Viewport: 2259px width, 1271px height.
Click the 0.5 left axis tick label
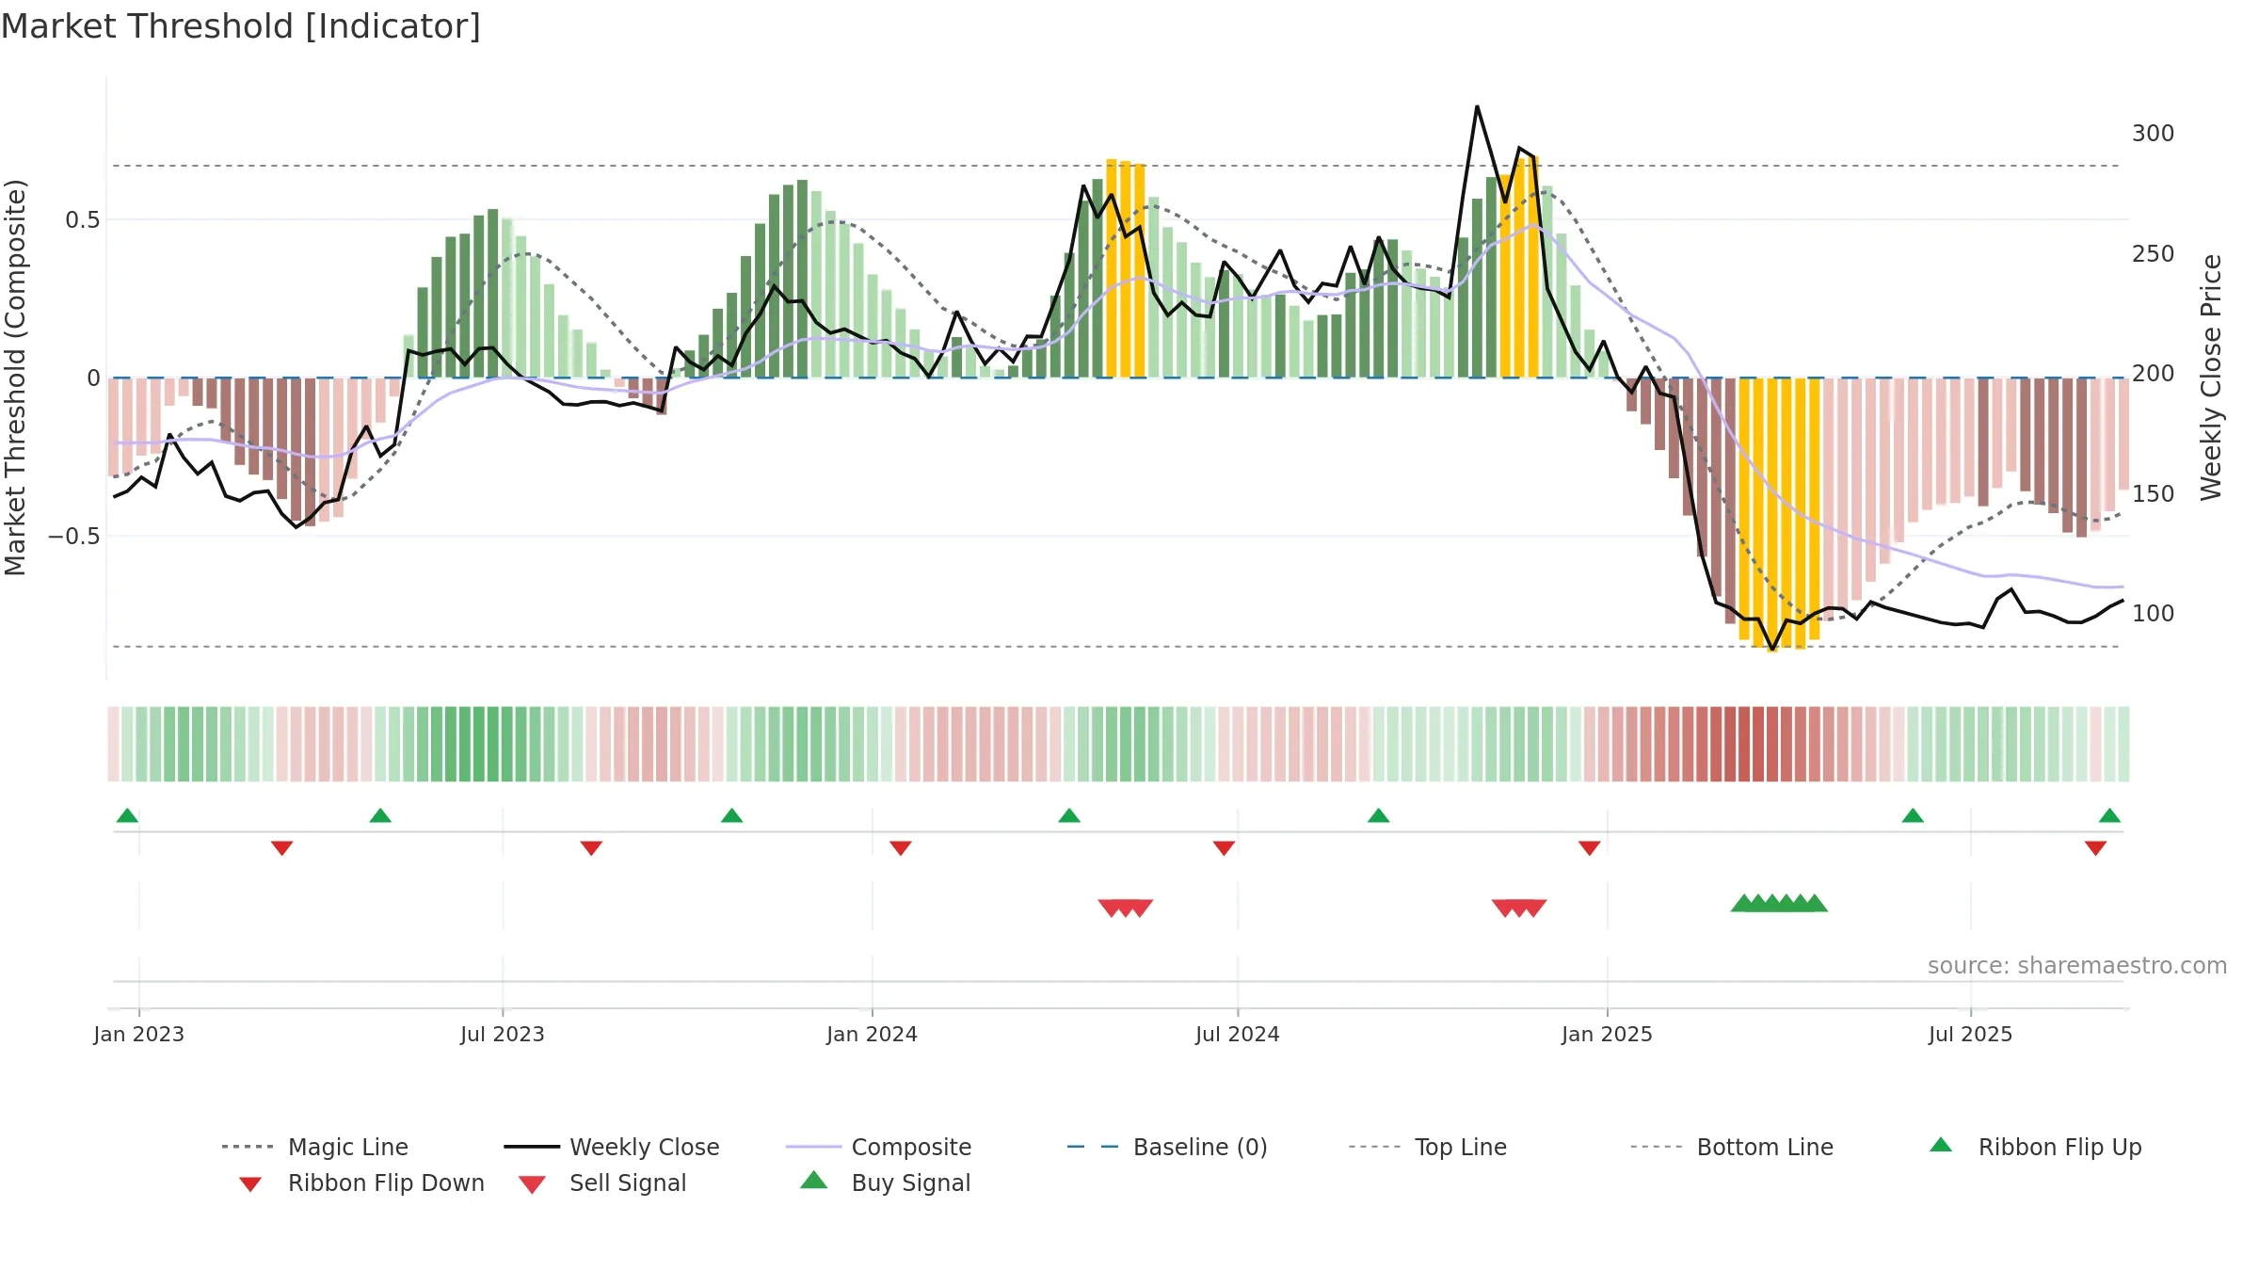[x=82, y=220]
